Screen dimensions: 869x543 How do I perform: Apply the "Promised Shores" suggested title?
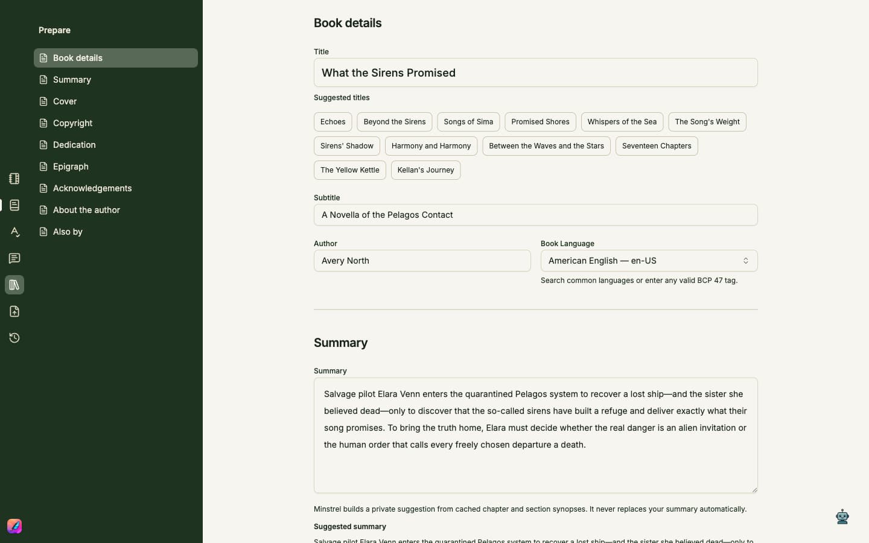pos(540,122)
